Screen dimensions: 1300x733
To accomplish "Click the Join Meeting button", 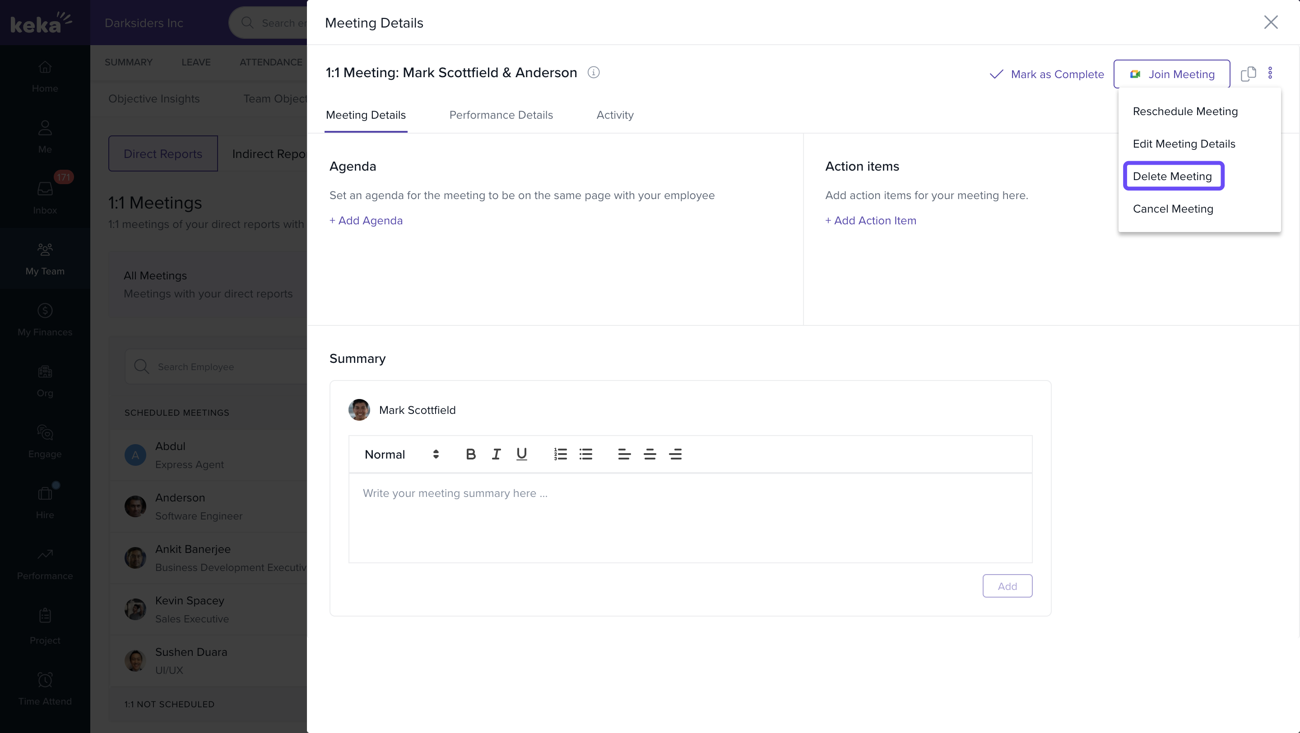I will coord(1171,74).
